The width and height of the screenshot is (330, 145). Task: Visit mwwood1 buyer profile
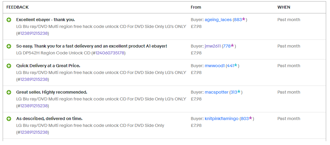tap(215, 66)
